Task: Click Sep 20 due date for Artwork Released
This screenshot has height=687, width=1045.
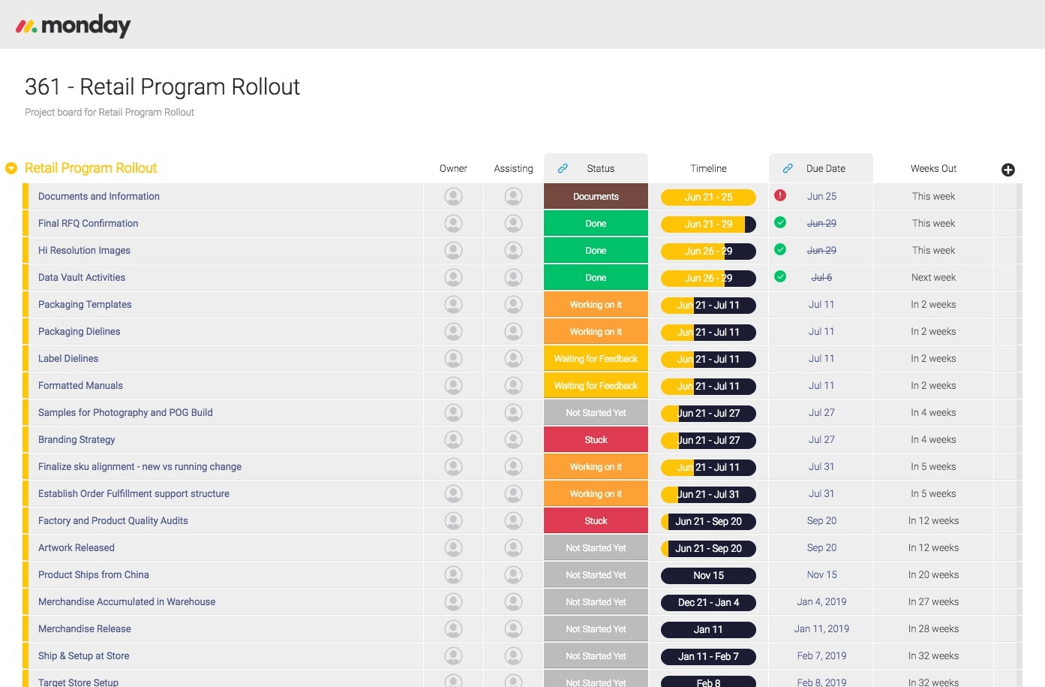Action: [x=821, y=547]
